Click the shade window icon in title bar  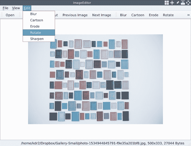[183, 3]
